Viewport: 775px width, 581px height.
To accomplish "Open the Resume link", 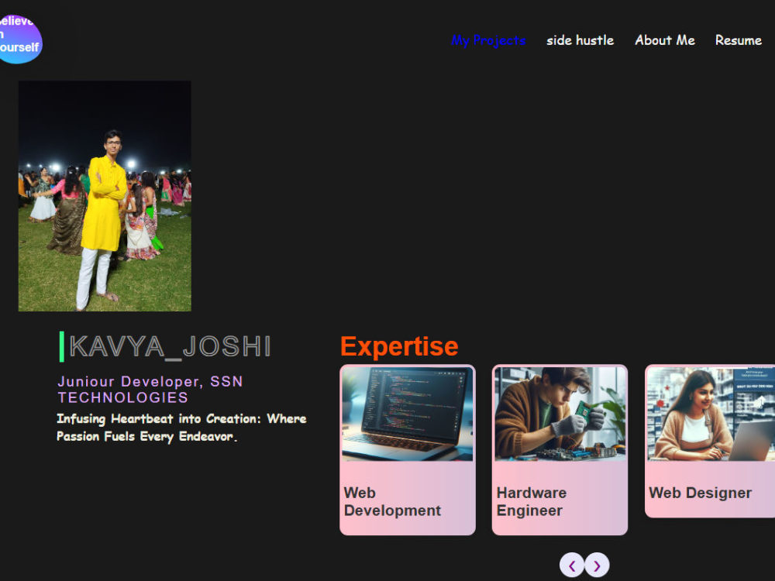I will click(x=739, y=40).
